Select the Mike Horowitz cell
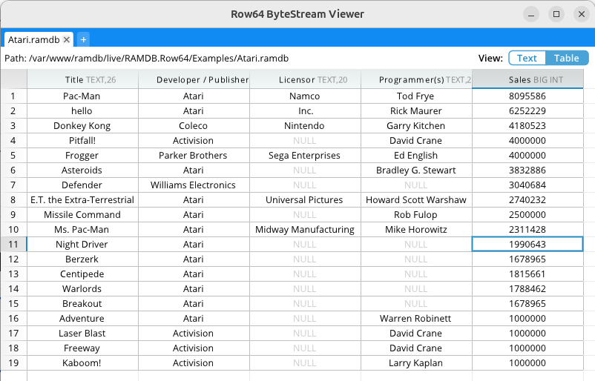 (416, 229)
